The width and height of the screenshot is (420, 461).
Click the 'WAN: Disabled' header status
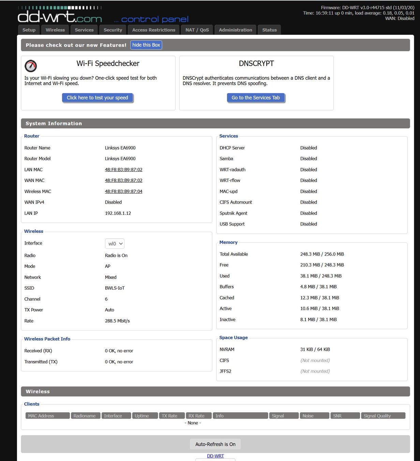point(400,18)
